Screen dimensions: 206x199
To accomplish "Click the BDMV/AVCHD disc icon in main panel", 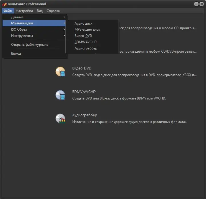I will point(61,95).
